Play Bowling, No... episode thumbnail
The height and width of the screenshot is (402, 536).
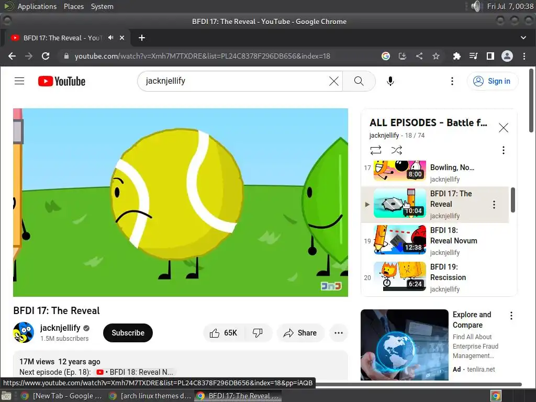[399, 171]
